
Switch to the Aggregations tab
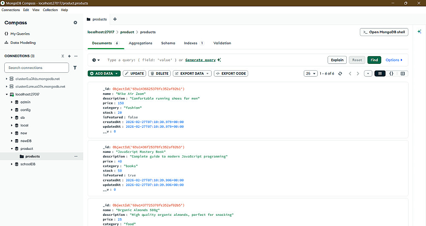(140, 43)
